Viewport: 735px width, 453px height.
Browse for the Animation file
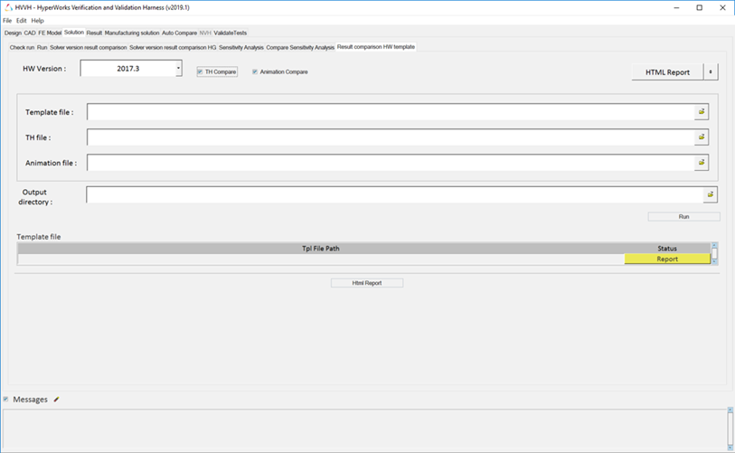tap(702, 163)
